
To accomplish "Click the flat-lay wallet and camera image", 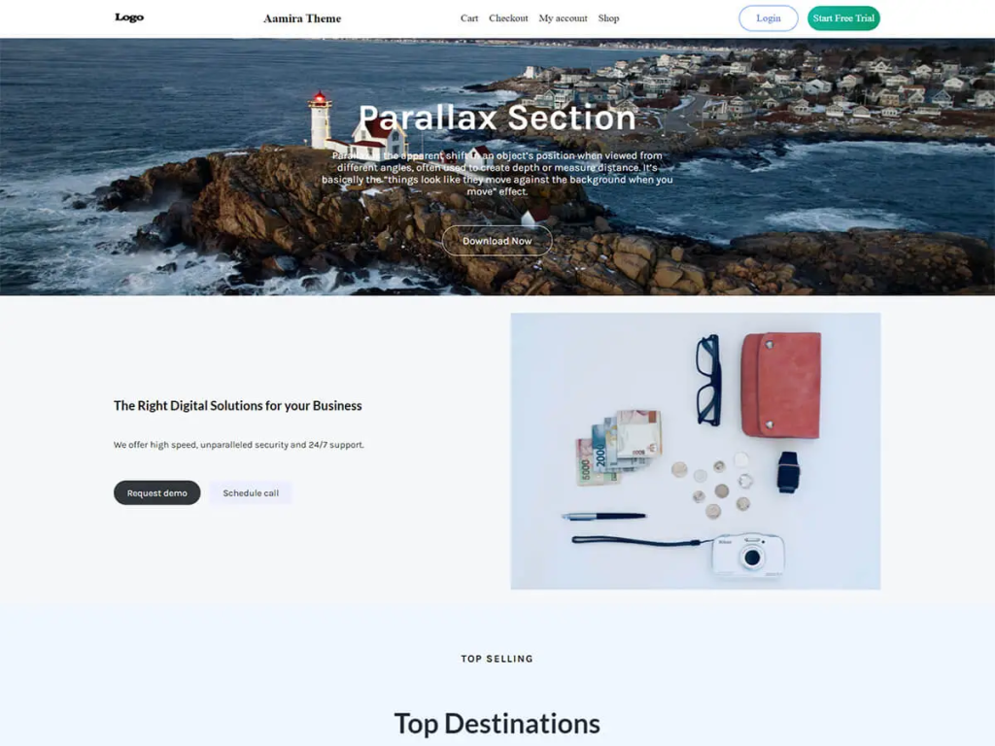I will (696, 451).
